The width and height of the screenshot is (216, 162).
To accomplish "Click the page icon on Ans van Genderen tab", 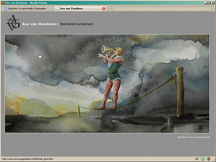I will [57, 9].
